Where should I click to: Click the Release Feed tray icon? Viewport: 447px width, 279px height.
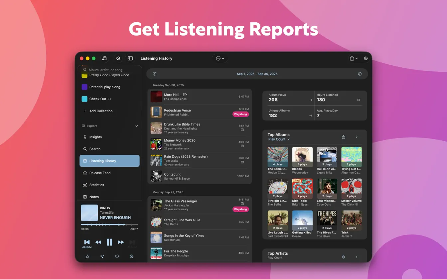point(85,173)
